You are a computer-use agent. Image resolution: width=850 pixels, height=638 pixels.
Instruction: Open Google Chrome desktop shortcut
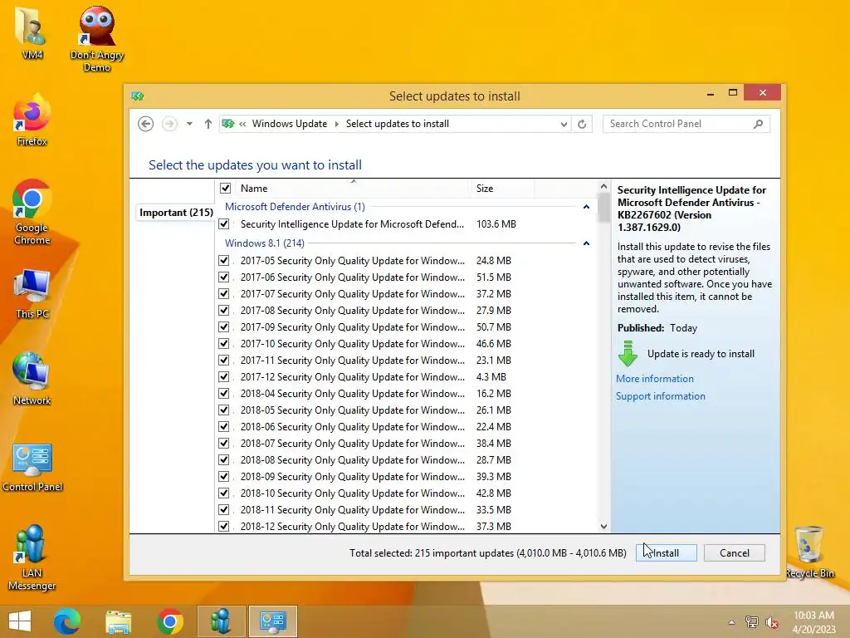click(32, 213)
